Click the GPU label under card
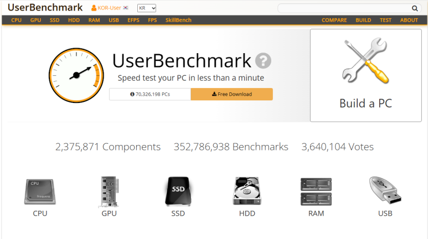 (109, 214)
